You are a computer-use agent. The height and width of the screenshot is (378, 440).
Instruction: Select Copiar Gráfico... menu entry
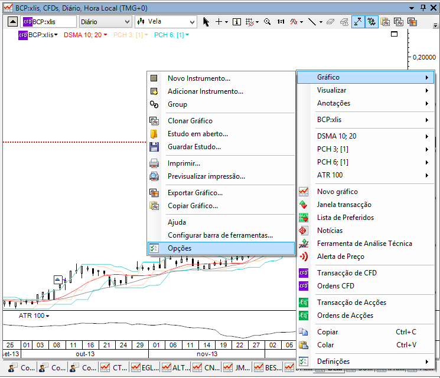(x=221, y=206)
